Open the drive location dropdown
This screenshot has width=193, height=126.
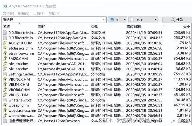(117, 19)
